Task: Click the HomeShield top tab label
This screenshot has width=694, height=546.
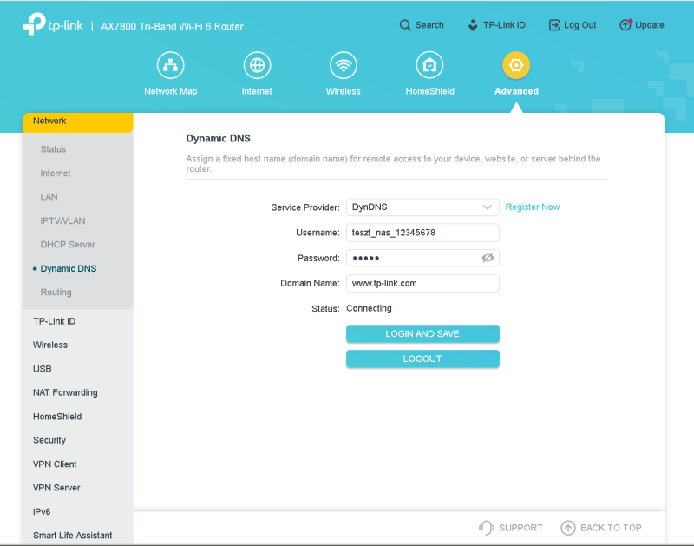Action: point(429,91)
